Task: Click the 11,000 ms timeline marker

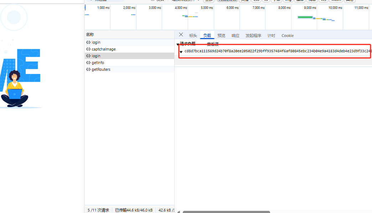Action: pyautogui.click(x=361, y=8)
